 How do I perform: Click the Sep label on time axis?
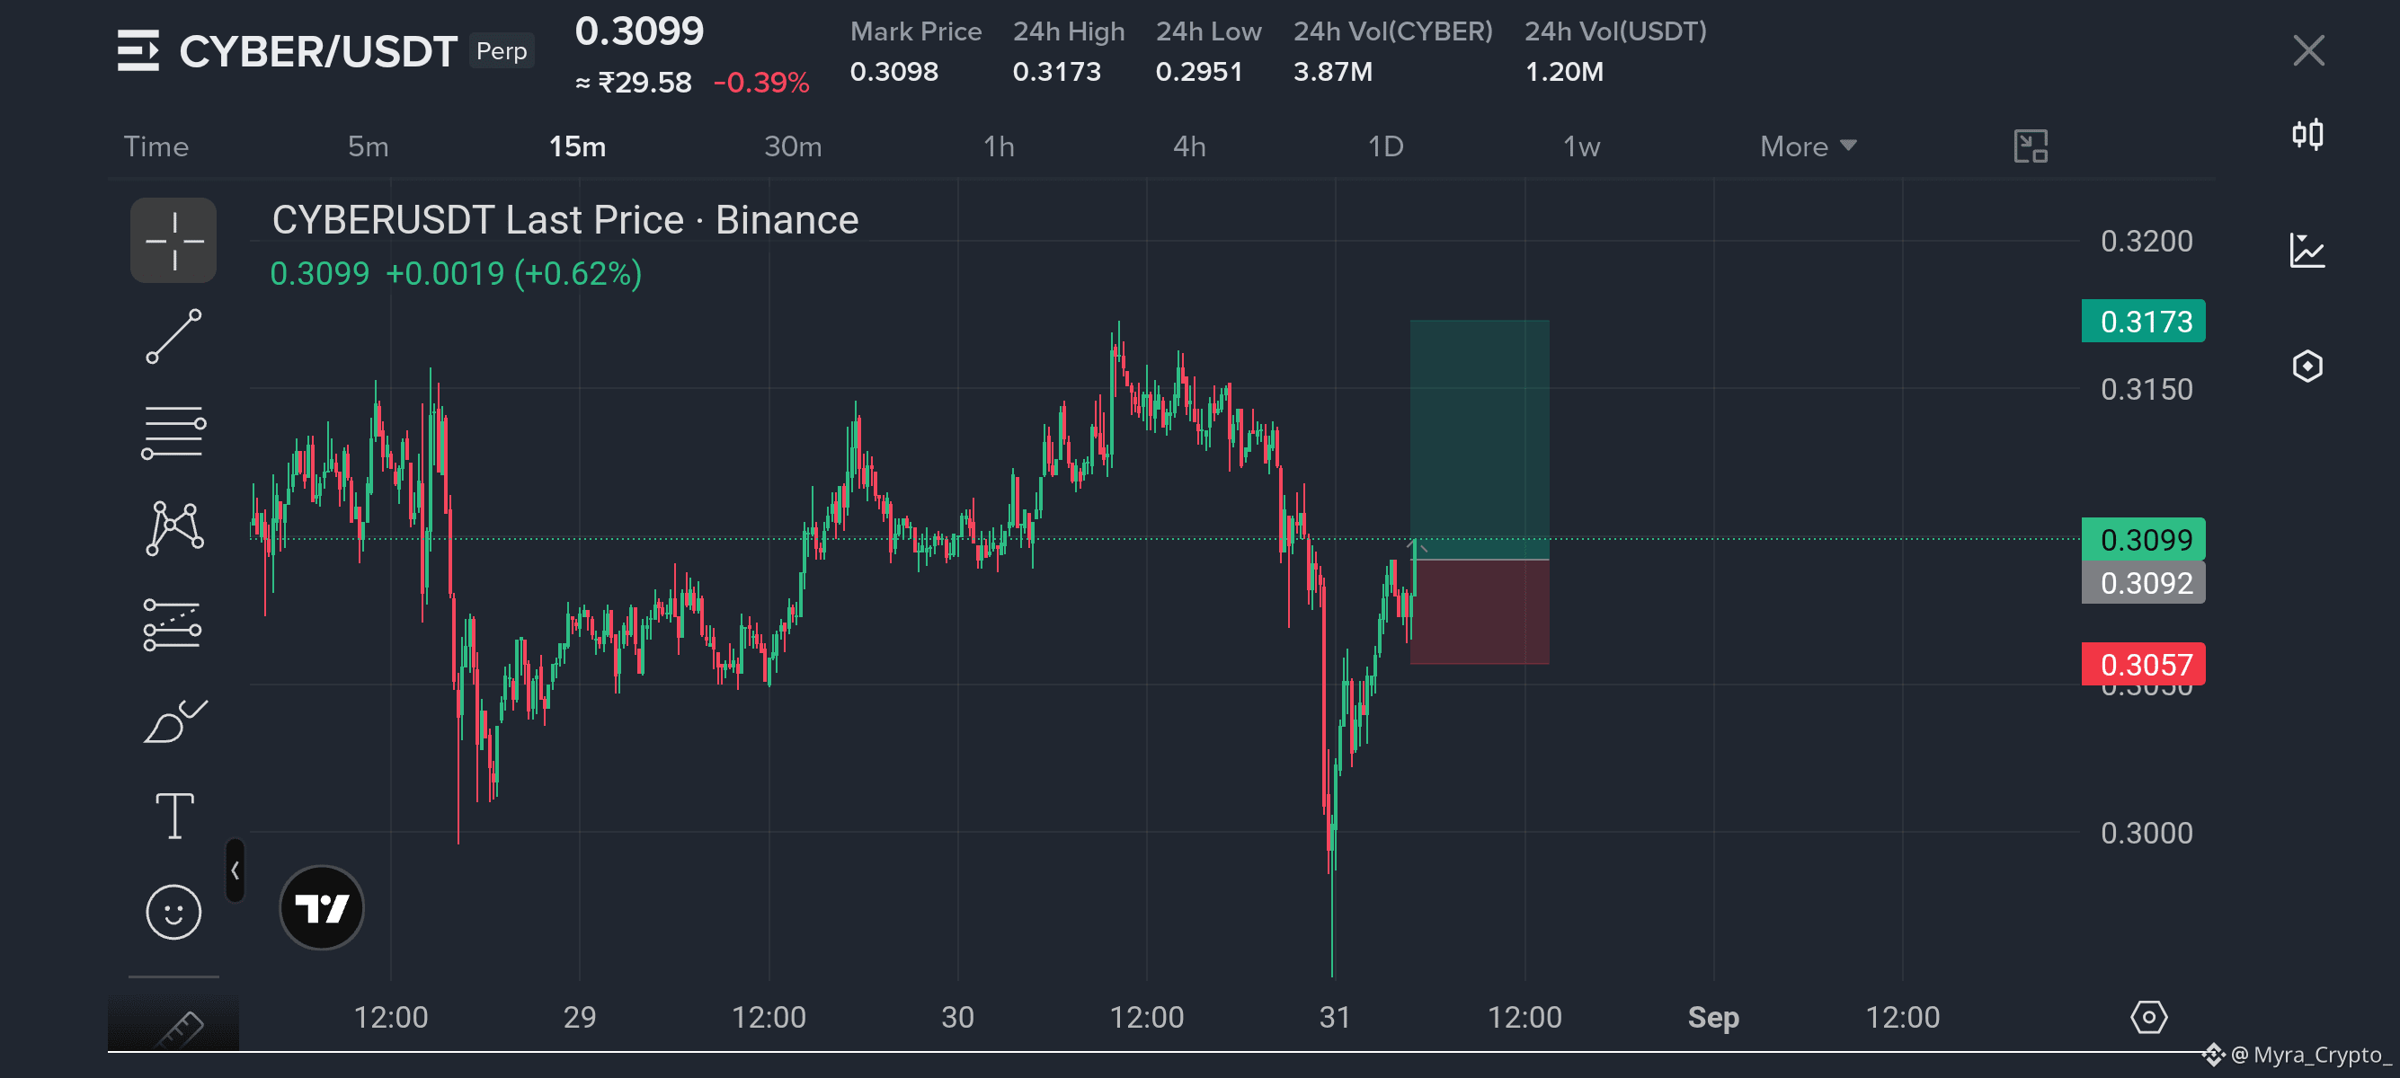click(1712, 1017)
